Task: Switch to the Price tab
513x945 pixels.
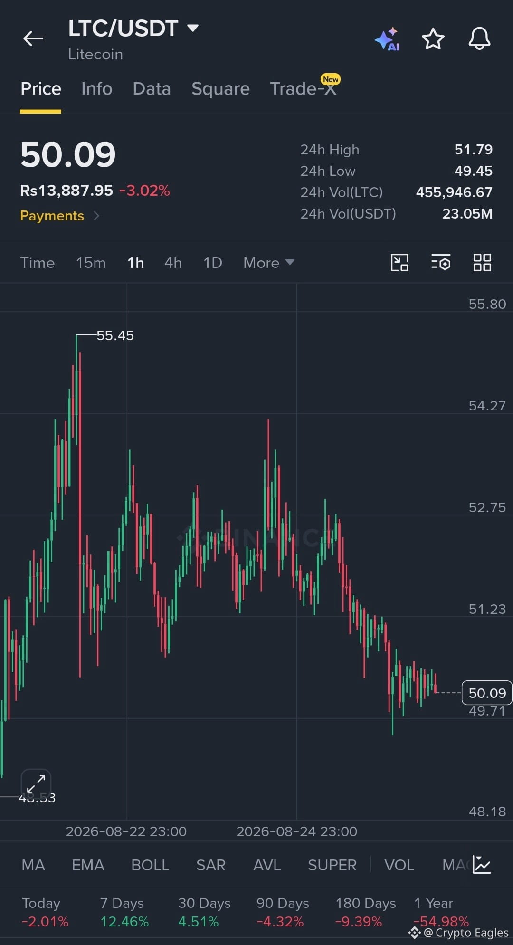Action: pos(41,89)
